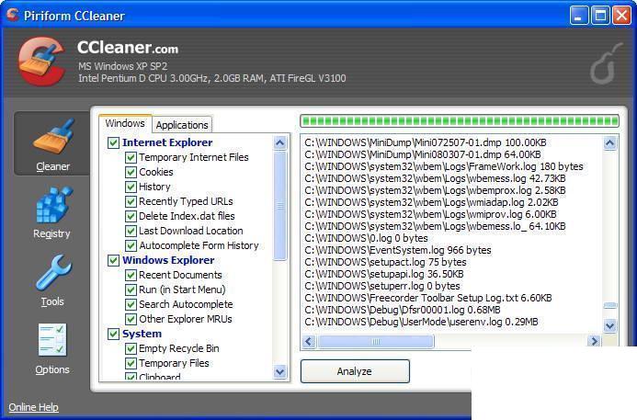The height and width of the screenshot is (420, 637).
Task: Maximize the Piriform CCleaner window
Action: 600,16
